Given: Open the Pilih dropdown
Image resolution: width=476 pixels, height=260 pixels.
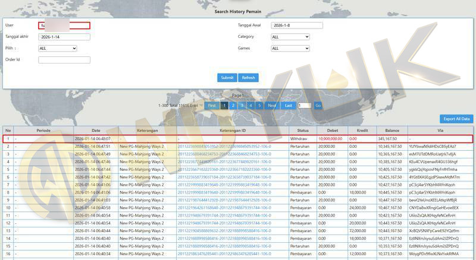Looking at the screenshot, I should pos(57,48).
